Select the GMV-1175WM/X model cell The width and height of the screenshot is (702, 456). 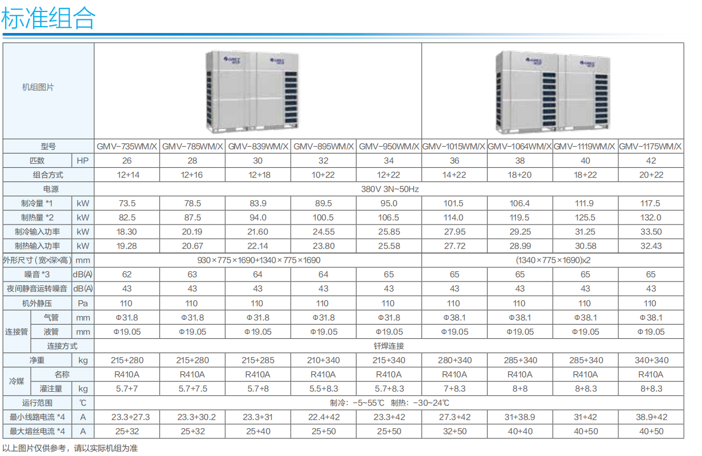tap(651, 146)
